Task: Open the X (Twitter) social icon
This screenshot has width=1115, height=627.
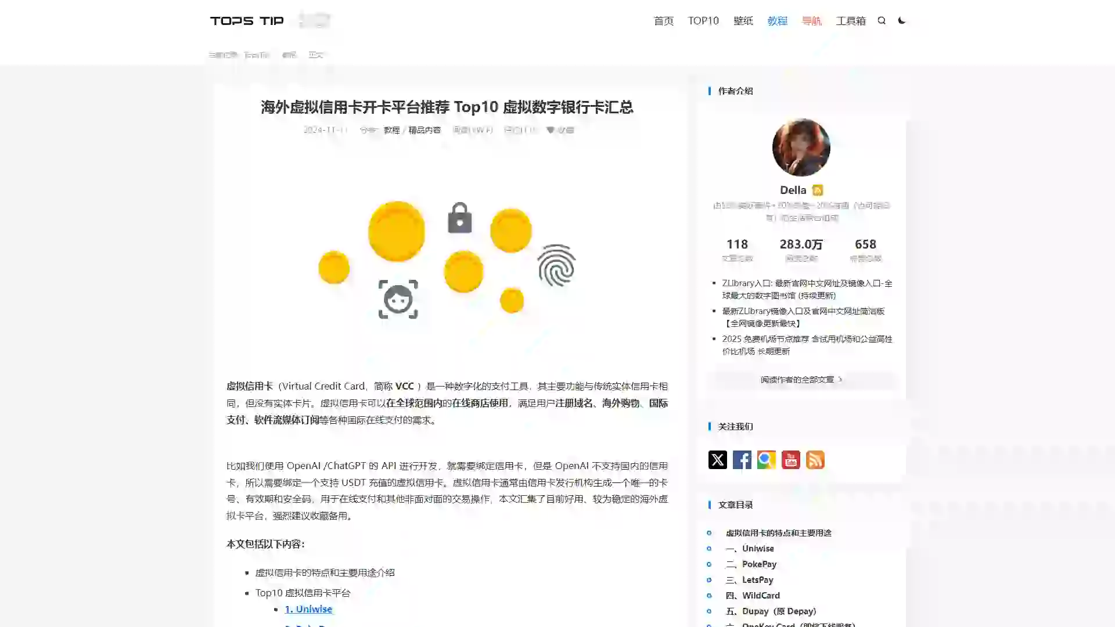Action: [718, 460]
